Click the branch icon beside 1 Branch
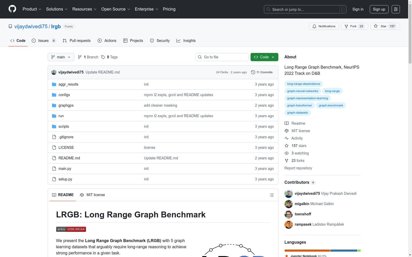This screenshot has height=257, width=412. pyautogui.click(x=80, y=57)
